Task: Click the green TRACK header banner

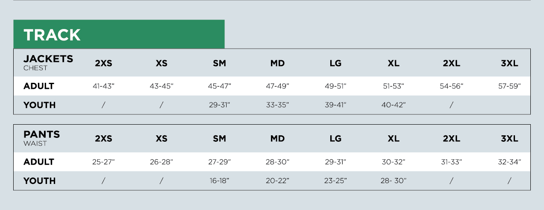Action: (119, 35)
